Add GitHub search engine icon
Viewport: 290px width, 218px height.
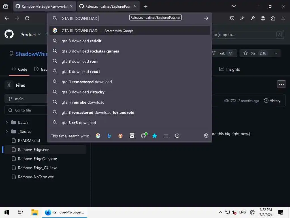pos(144,135)
